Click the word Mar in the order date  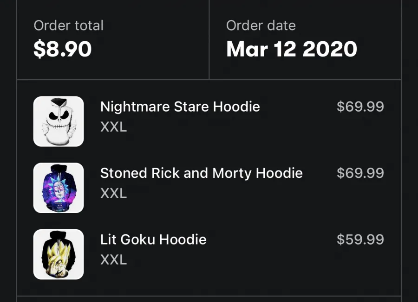tap(247, 49)
